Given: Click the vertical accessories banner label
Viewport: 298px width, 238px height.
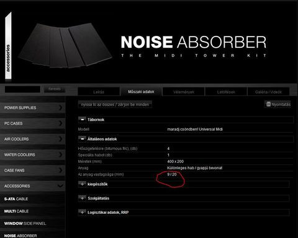Looking at the screenshot, I should pos(8,46).
